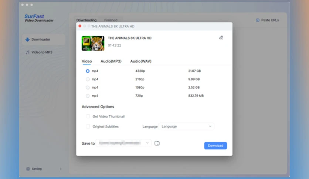Click the 2160p resolution label
Image resolution: width=309 pixels, height=179 pixels.
[140, 79]
